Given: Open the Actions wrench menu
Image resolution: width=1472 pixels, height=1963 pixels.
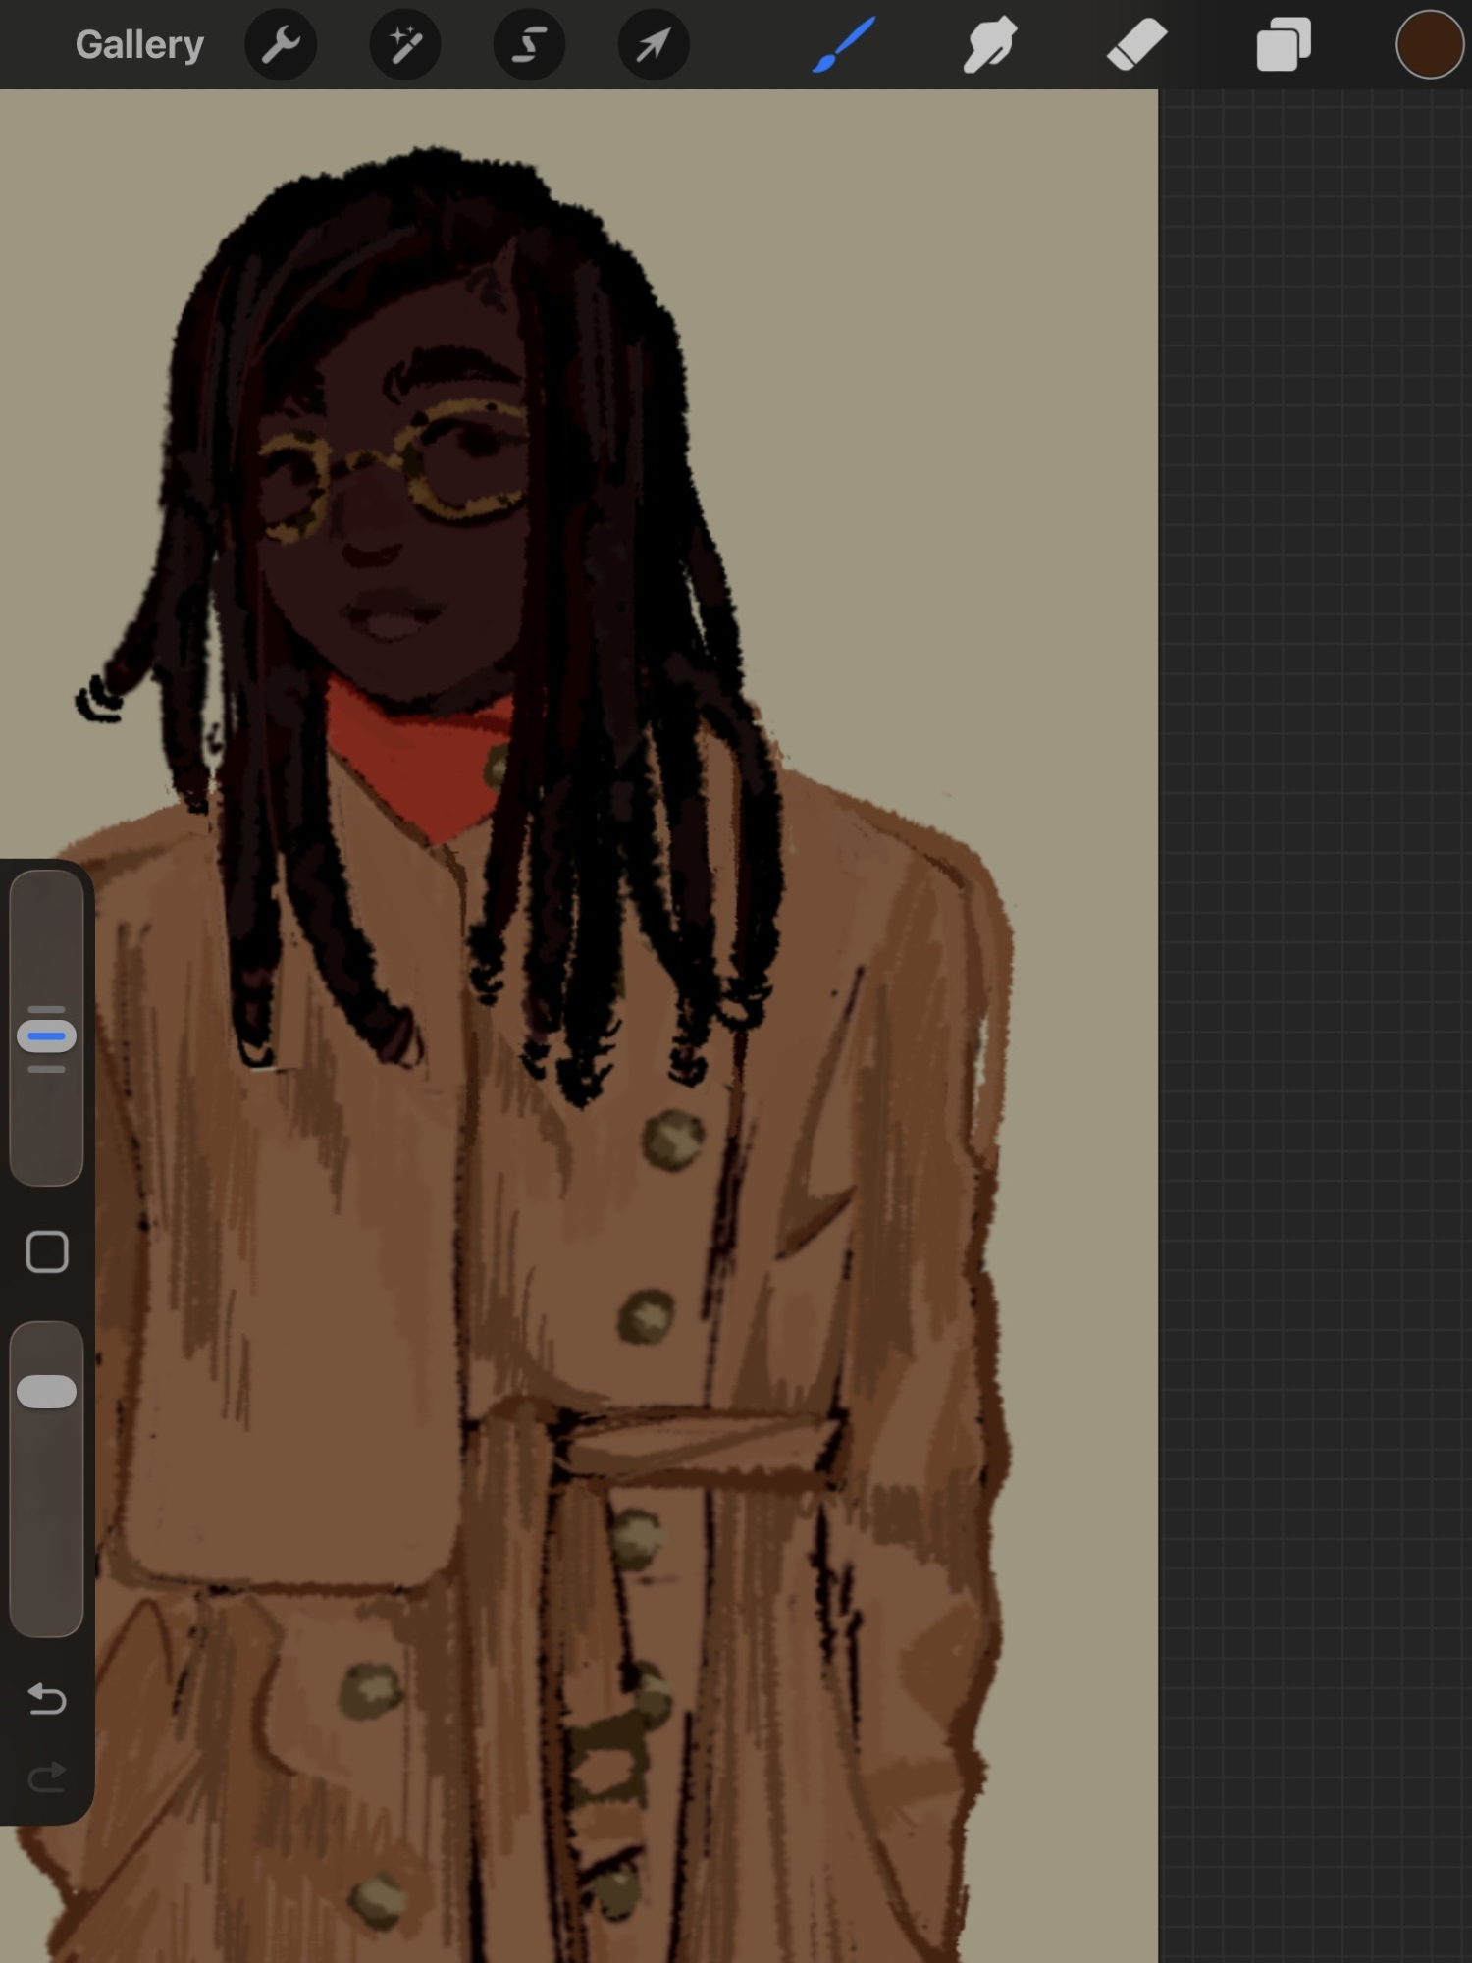Looking at the screenshot, I should [281, 44].
